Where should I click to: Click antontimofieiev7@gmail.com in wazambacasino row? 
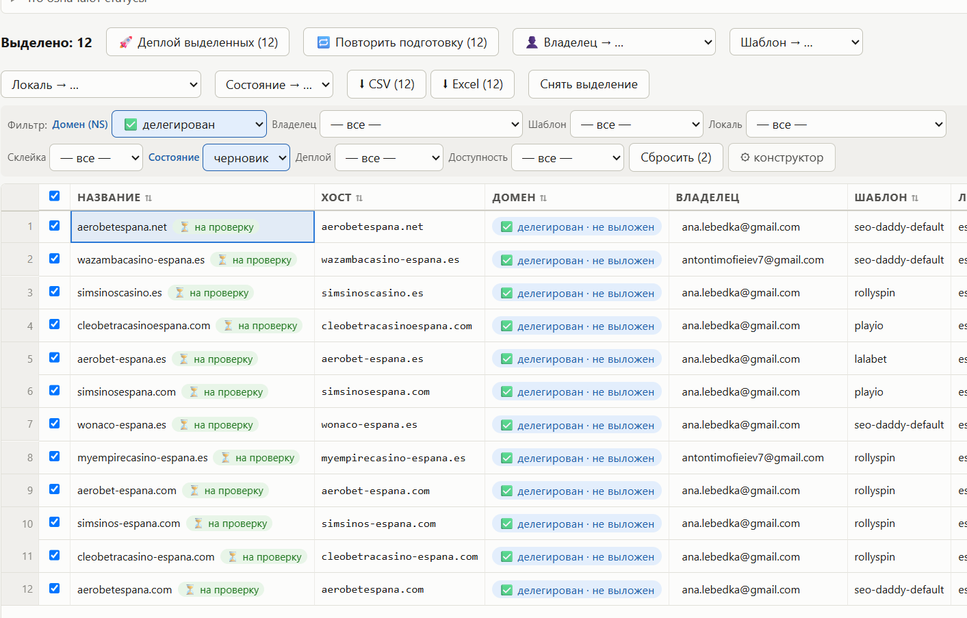pos(753,259)
